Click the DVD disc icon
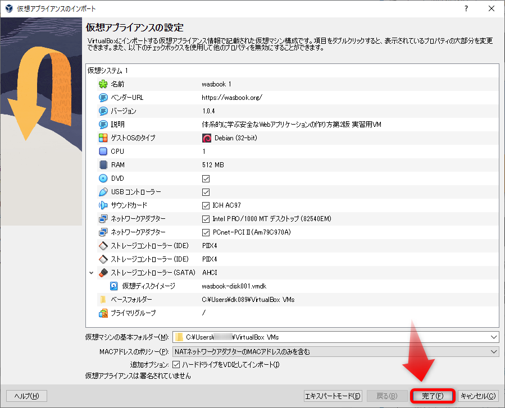 click(x=103, y=178)
